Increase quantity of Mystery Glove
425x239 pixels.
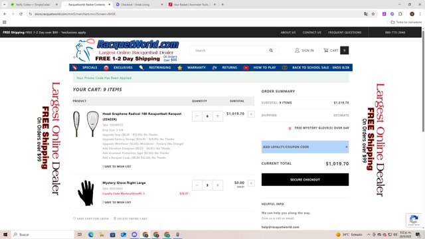point(218,185)
